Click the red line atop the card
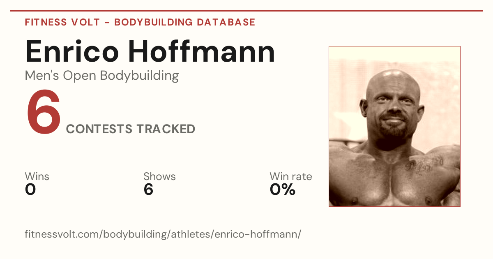This screenshot has height=259, width=493. coord(246,11)
